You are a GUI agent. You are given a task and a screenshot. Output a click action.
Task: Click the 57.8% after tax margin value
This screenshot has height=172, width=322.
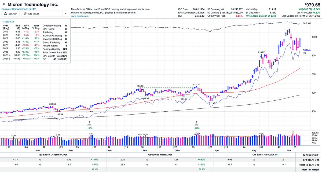click(x=202, y=170)
